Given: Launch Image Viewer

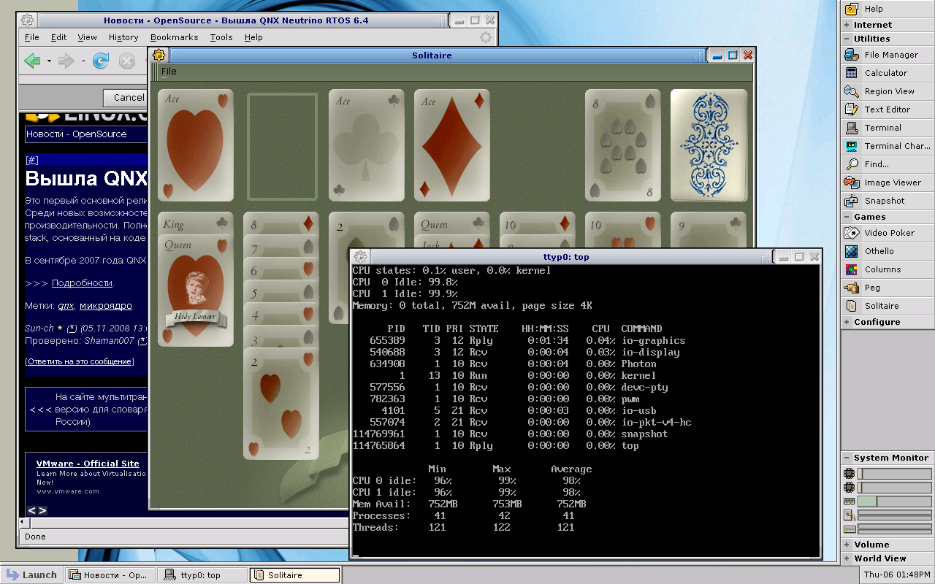Looking at the screenshot, I should pos(888,182).
